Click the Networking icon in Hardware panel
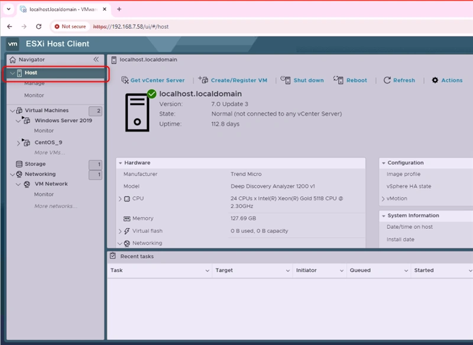The height and width of the screenshot is (345, 473). point(127,244)
